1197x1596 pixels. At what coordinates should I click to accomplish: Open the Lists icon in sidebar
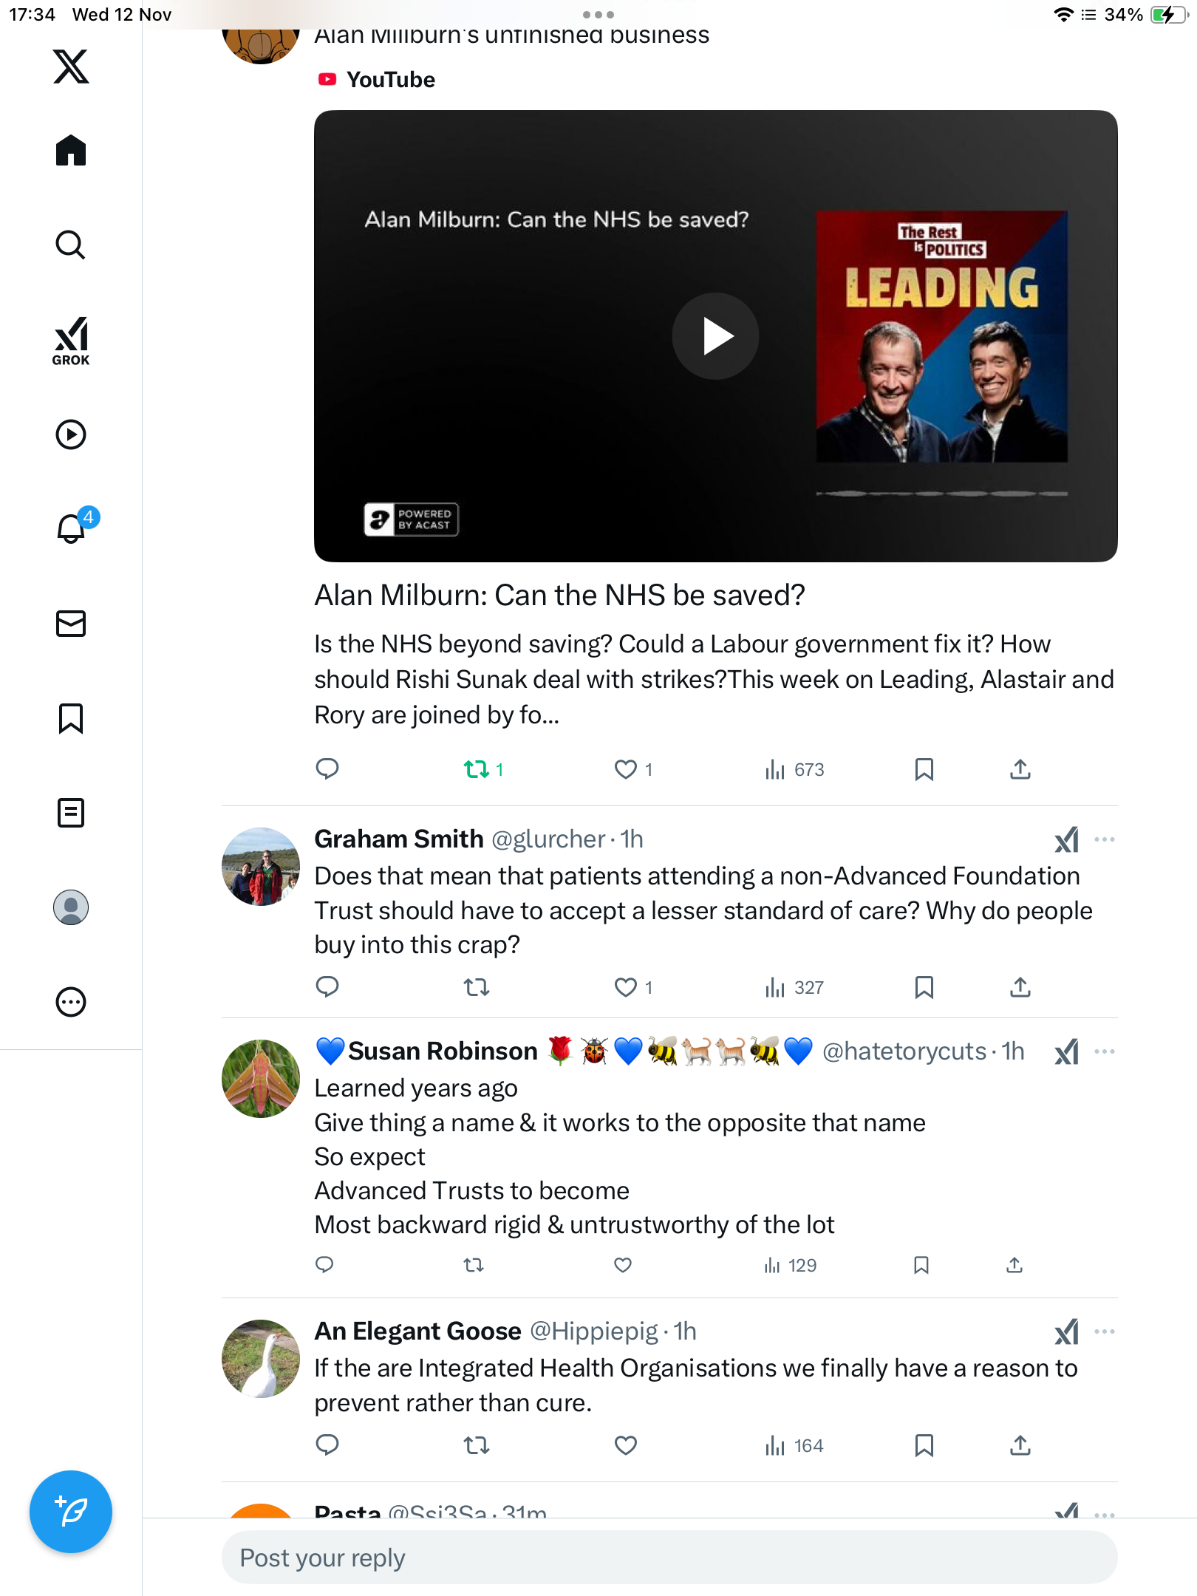(x=71, y=812)
